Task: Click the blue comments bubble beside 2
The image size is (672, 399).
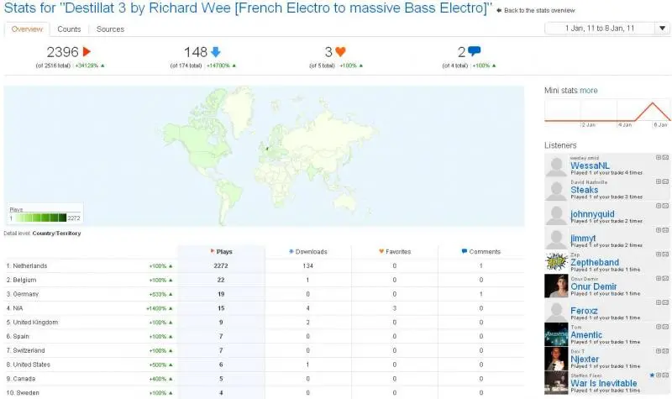Action: pos(475,52)
